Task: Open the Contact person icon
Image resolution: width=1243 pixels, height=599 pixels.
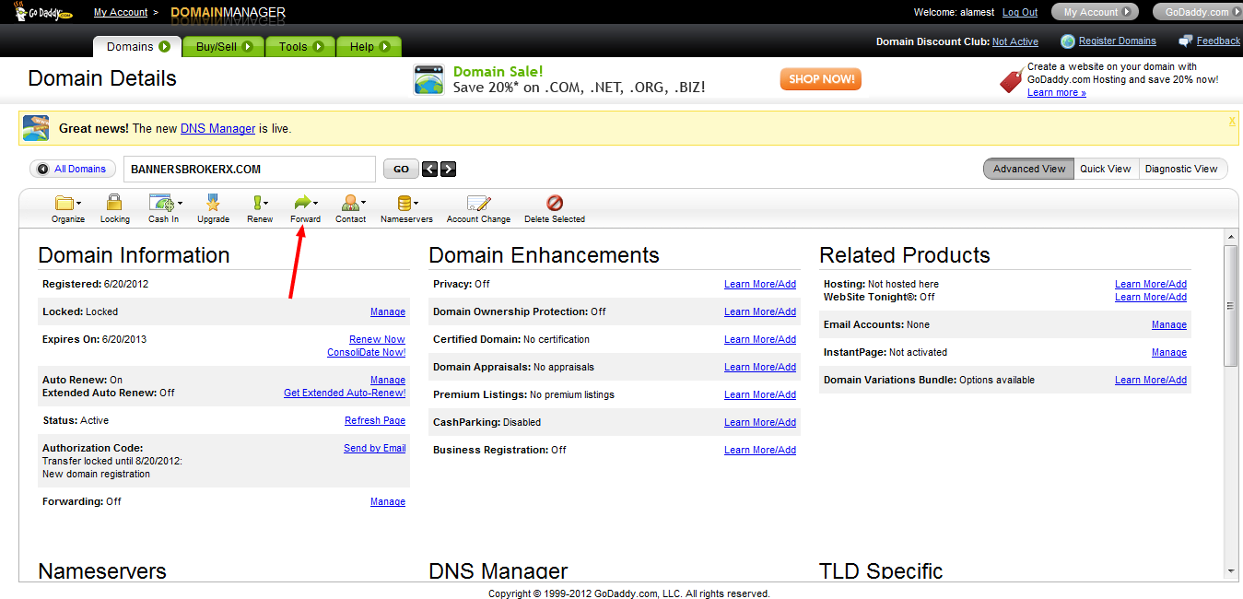Action: click(349, 203)
